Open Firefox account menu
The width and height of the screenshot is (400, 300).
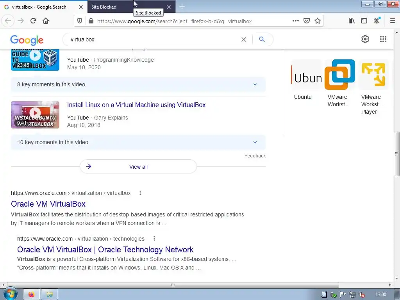(x=377, y=21)
